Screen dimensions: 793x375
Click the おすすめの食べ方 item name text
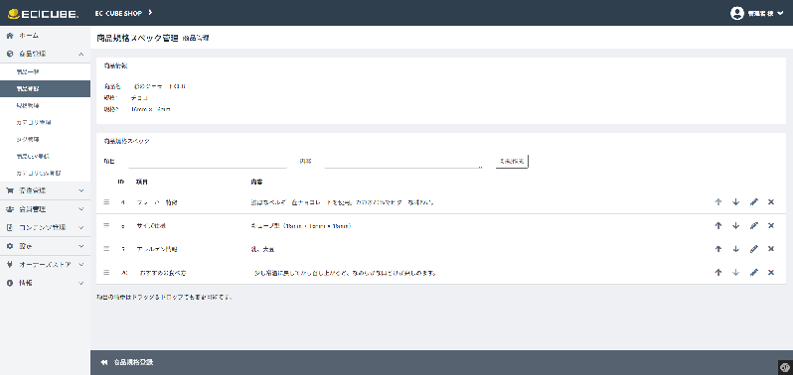(x=164, y=273)
